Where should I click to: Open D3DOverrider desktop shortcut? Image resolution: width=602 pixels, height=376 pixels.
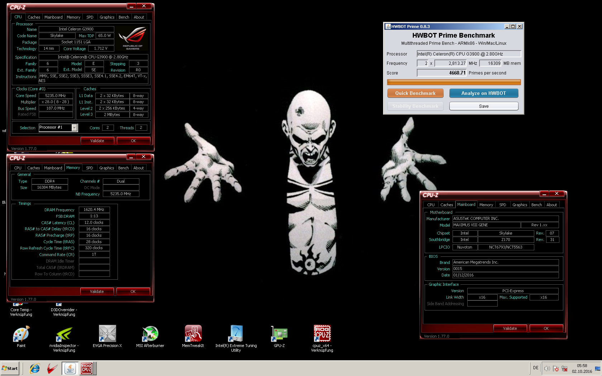pos(64,310)
